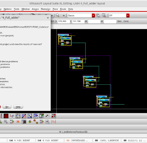Image resolution: width=147 pixels, height=143 pixels.
Task: Click the notepad with green pencil icon
Action: [42, 116]
